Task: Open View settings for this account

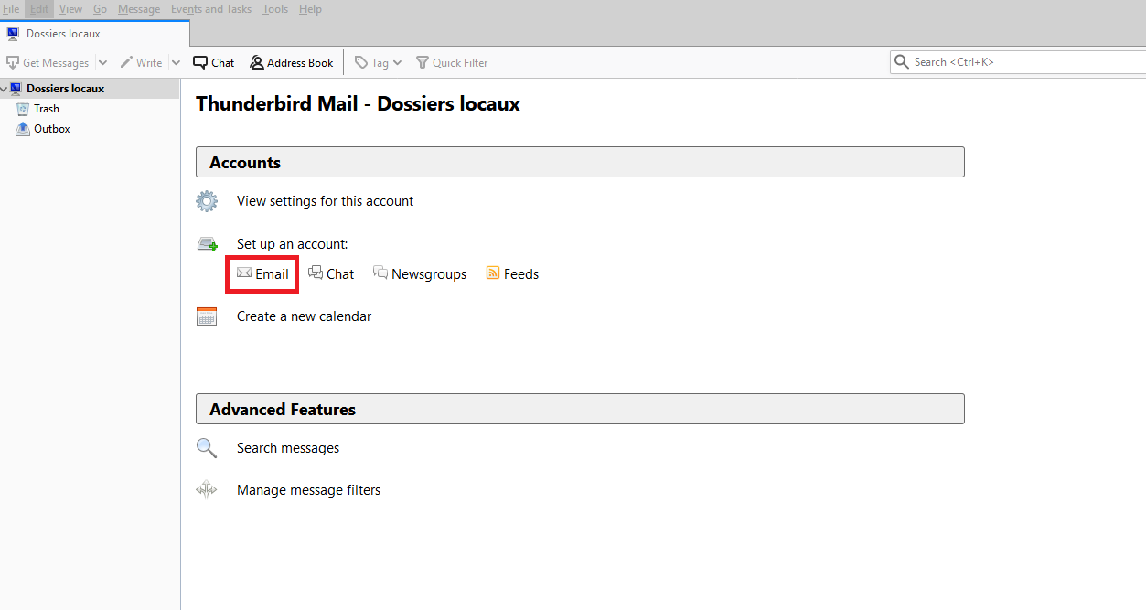Action: [x=325, y=201]
